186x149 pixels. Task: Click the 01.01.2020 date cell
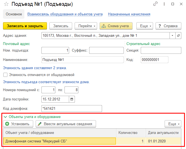pyautogui.click(x=163, y=141)
